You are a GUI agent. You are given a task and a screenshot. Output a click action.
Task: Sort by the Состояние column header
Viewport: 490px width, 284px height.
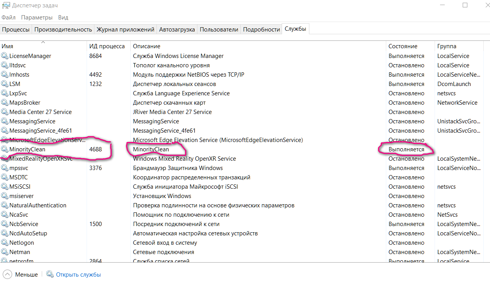point(410,46)
